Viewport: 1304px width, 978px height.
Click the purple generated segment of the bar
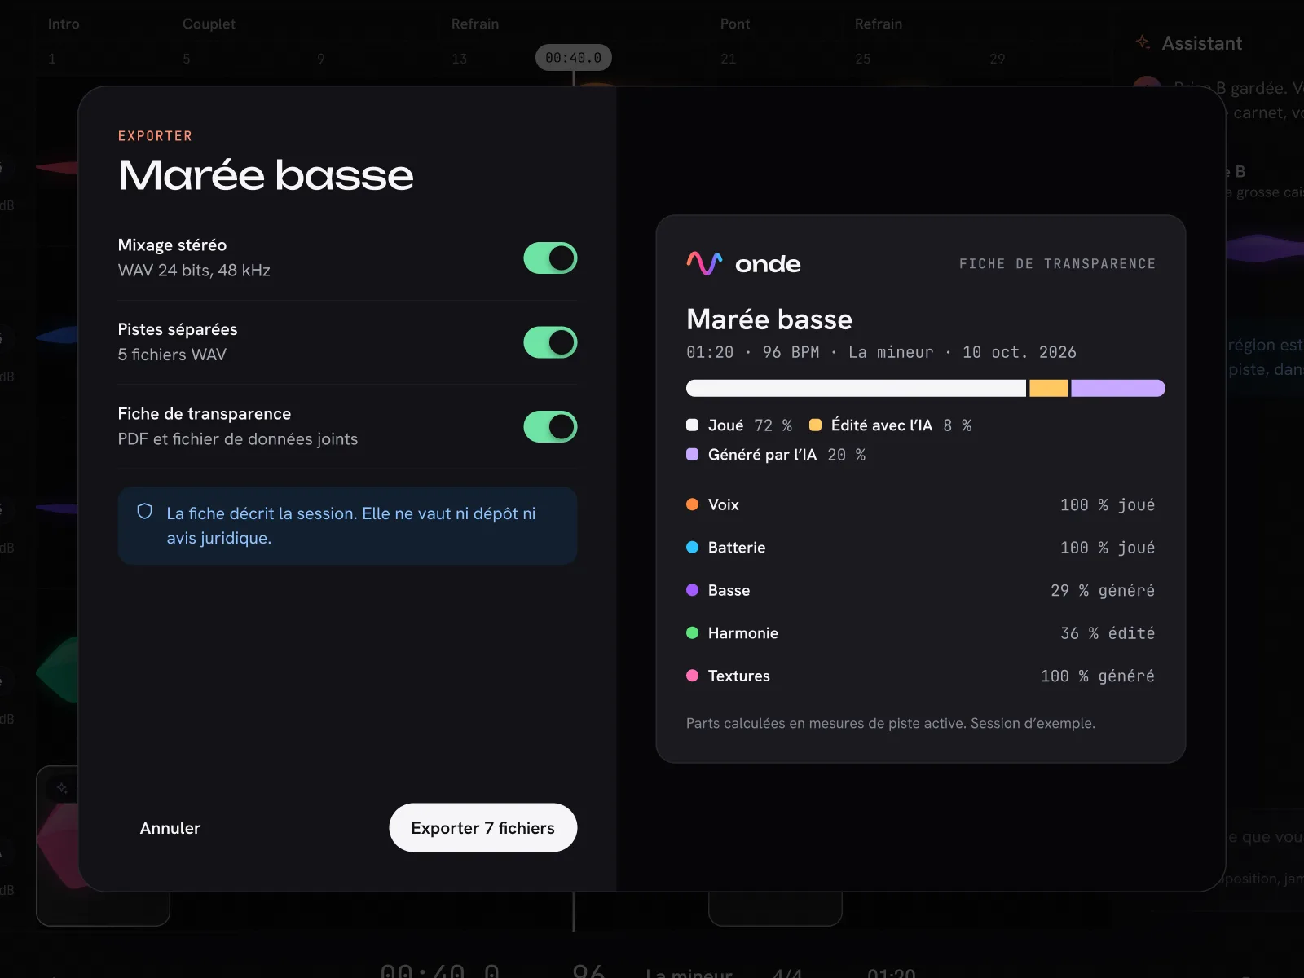click(1118, 388)
